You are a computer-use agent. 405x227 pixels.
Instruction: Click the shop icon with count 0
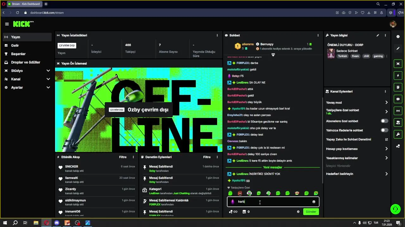pyautogui.click(x=246, y=212)
